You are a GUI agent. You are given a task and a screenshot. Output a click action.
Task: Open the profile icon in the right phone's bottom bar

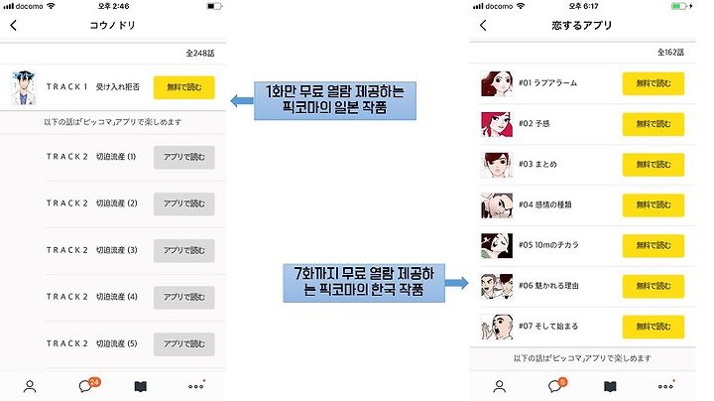[500, 386]
